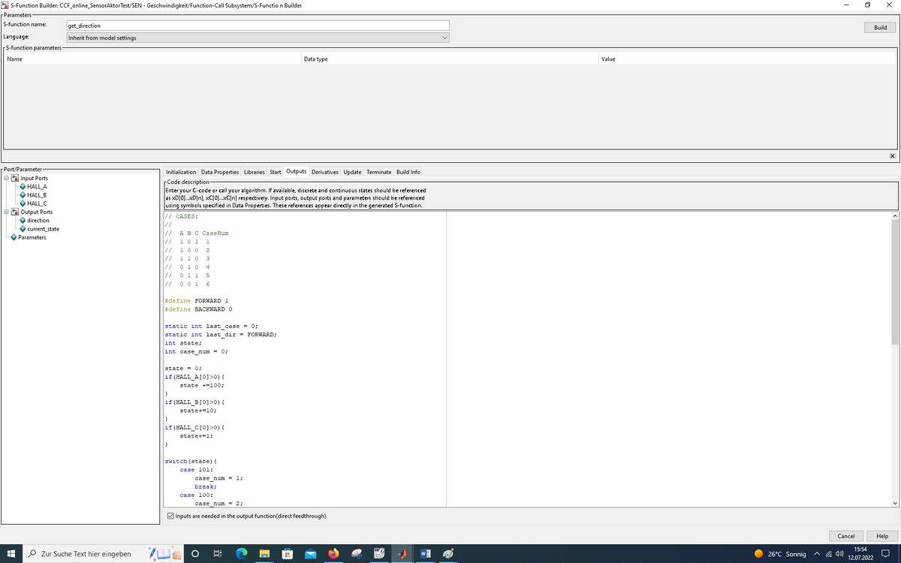Click the code editor vertical scrollbar

tap(894, 300)
